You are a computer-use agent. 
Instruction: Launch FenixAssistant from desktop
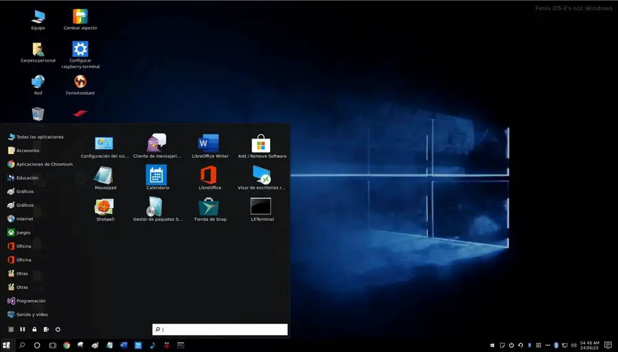(80, 85)
